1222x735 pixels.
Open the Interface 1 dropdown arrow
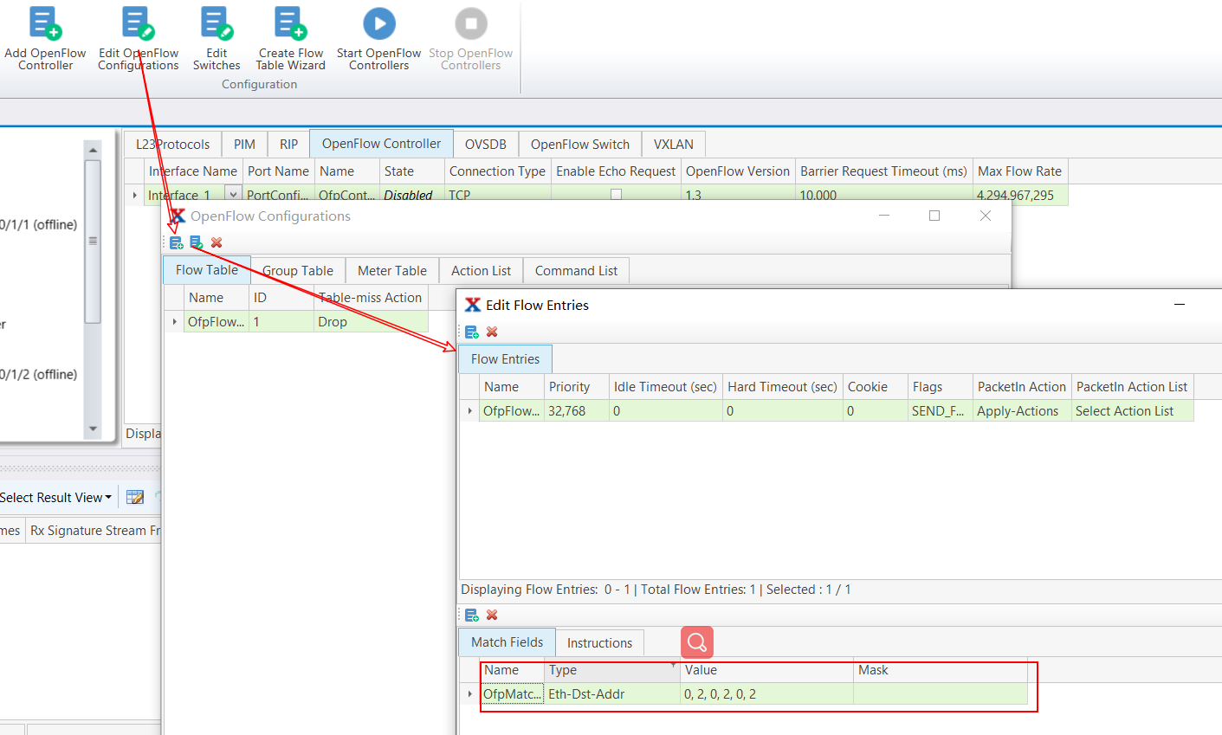click(x=233, y=195)
